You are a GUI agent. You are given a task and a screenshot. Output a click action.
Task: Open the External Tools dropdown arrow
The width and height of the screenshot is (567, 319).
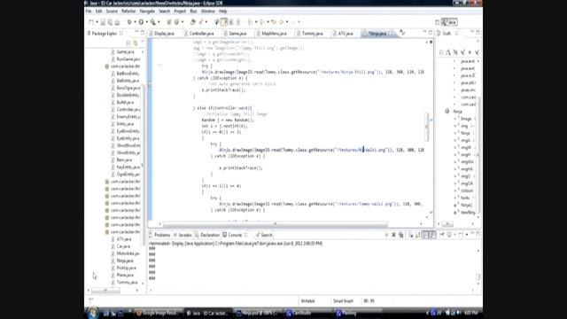coord(159,22)
